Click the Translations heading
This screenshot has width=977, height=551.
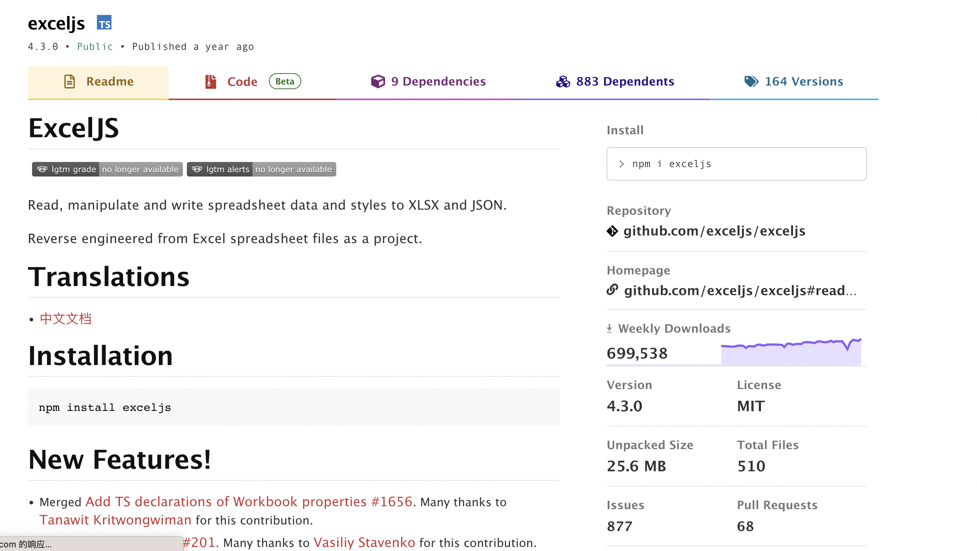(x=109, y=277)
